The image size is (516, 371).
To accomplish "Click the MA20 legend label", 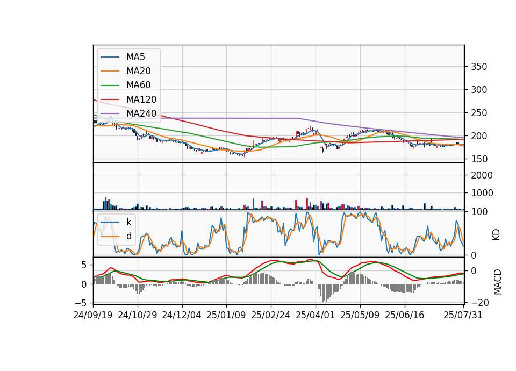I will [138, 71].
